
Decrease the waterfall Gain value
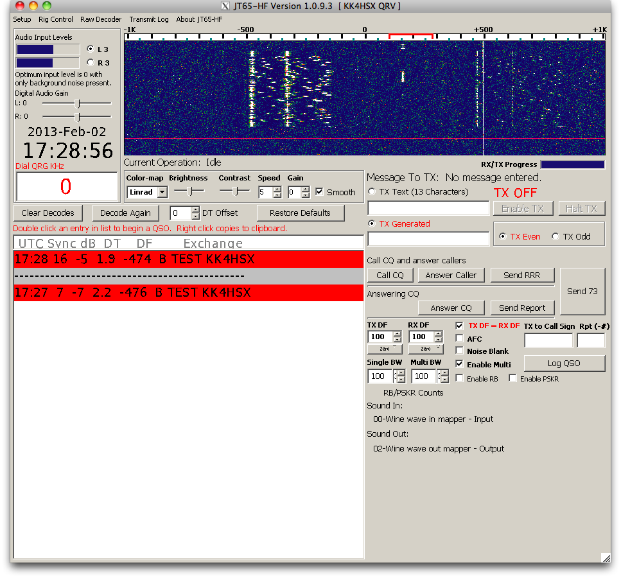click(305, 195)
